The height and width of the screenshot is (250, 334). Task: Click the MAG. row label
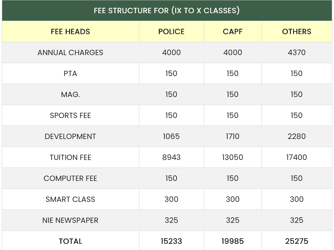point(71,94)
